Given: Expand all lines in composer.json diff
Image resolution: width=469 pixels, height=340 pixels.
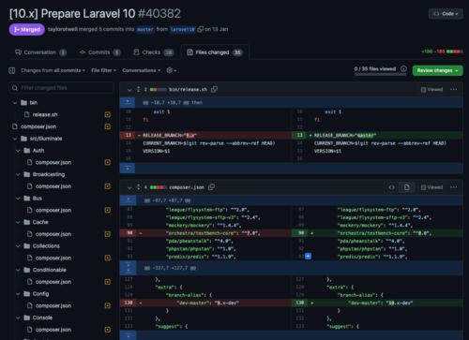Looking at the screenshot, I should pyautogui.click(x=139, y=187).
